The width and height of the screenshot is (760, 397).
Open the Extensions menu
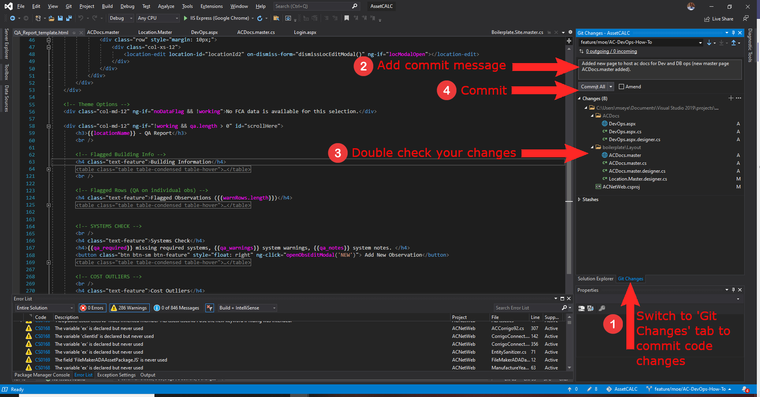[211, 6]
